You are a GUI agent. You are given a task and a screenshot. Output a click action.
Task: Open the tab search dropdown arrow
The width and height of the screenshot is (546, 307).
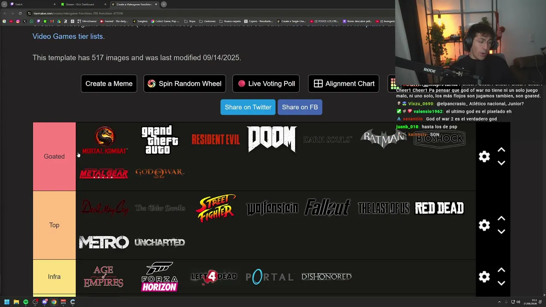tap(4, 4)
